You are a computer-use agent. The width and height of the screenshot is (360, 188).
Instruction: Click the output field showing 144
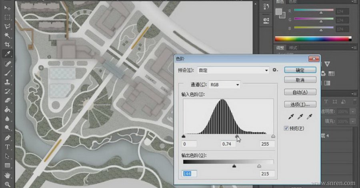pos(190,174)
